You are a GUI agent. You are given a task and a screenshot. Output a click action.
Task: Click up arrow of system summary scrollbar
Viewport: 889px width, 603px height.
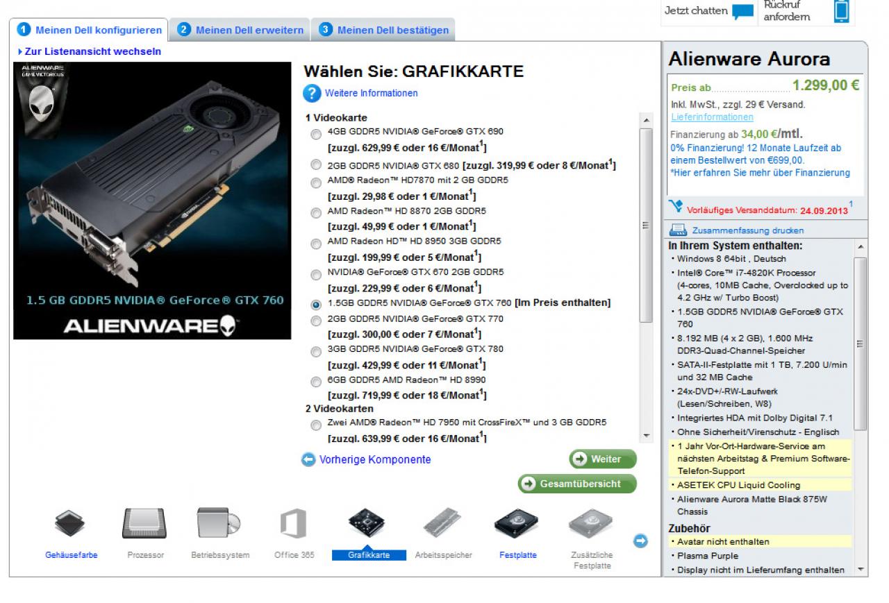(x=861, y=246)
